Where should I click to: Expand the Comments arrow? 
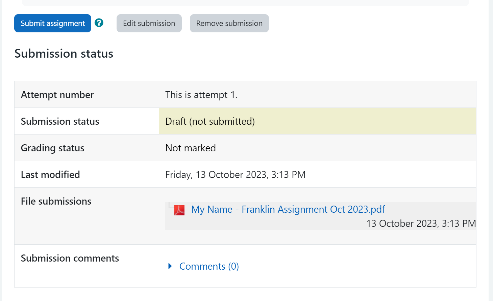click(x=170, y=266)
